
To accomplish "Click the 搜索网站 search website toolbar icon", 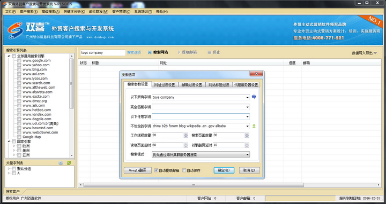I will coord(150,52).
